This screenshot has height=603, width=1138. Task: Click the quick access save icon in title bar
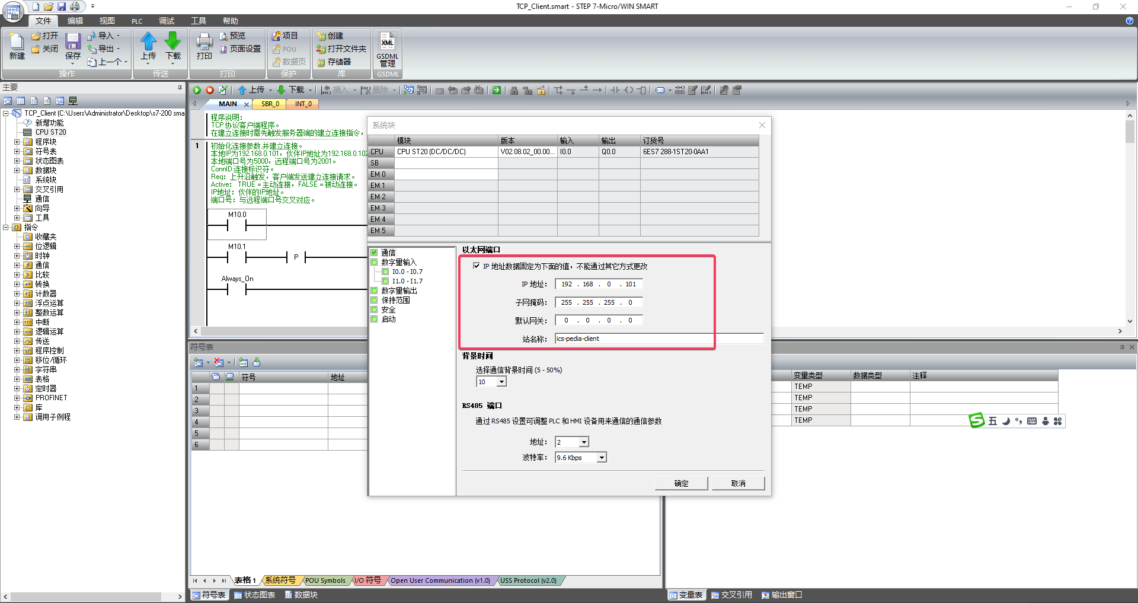[62, 7]
